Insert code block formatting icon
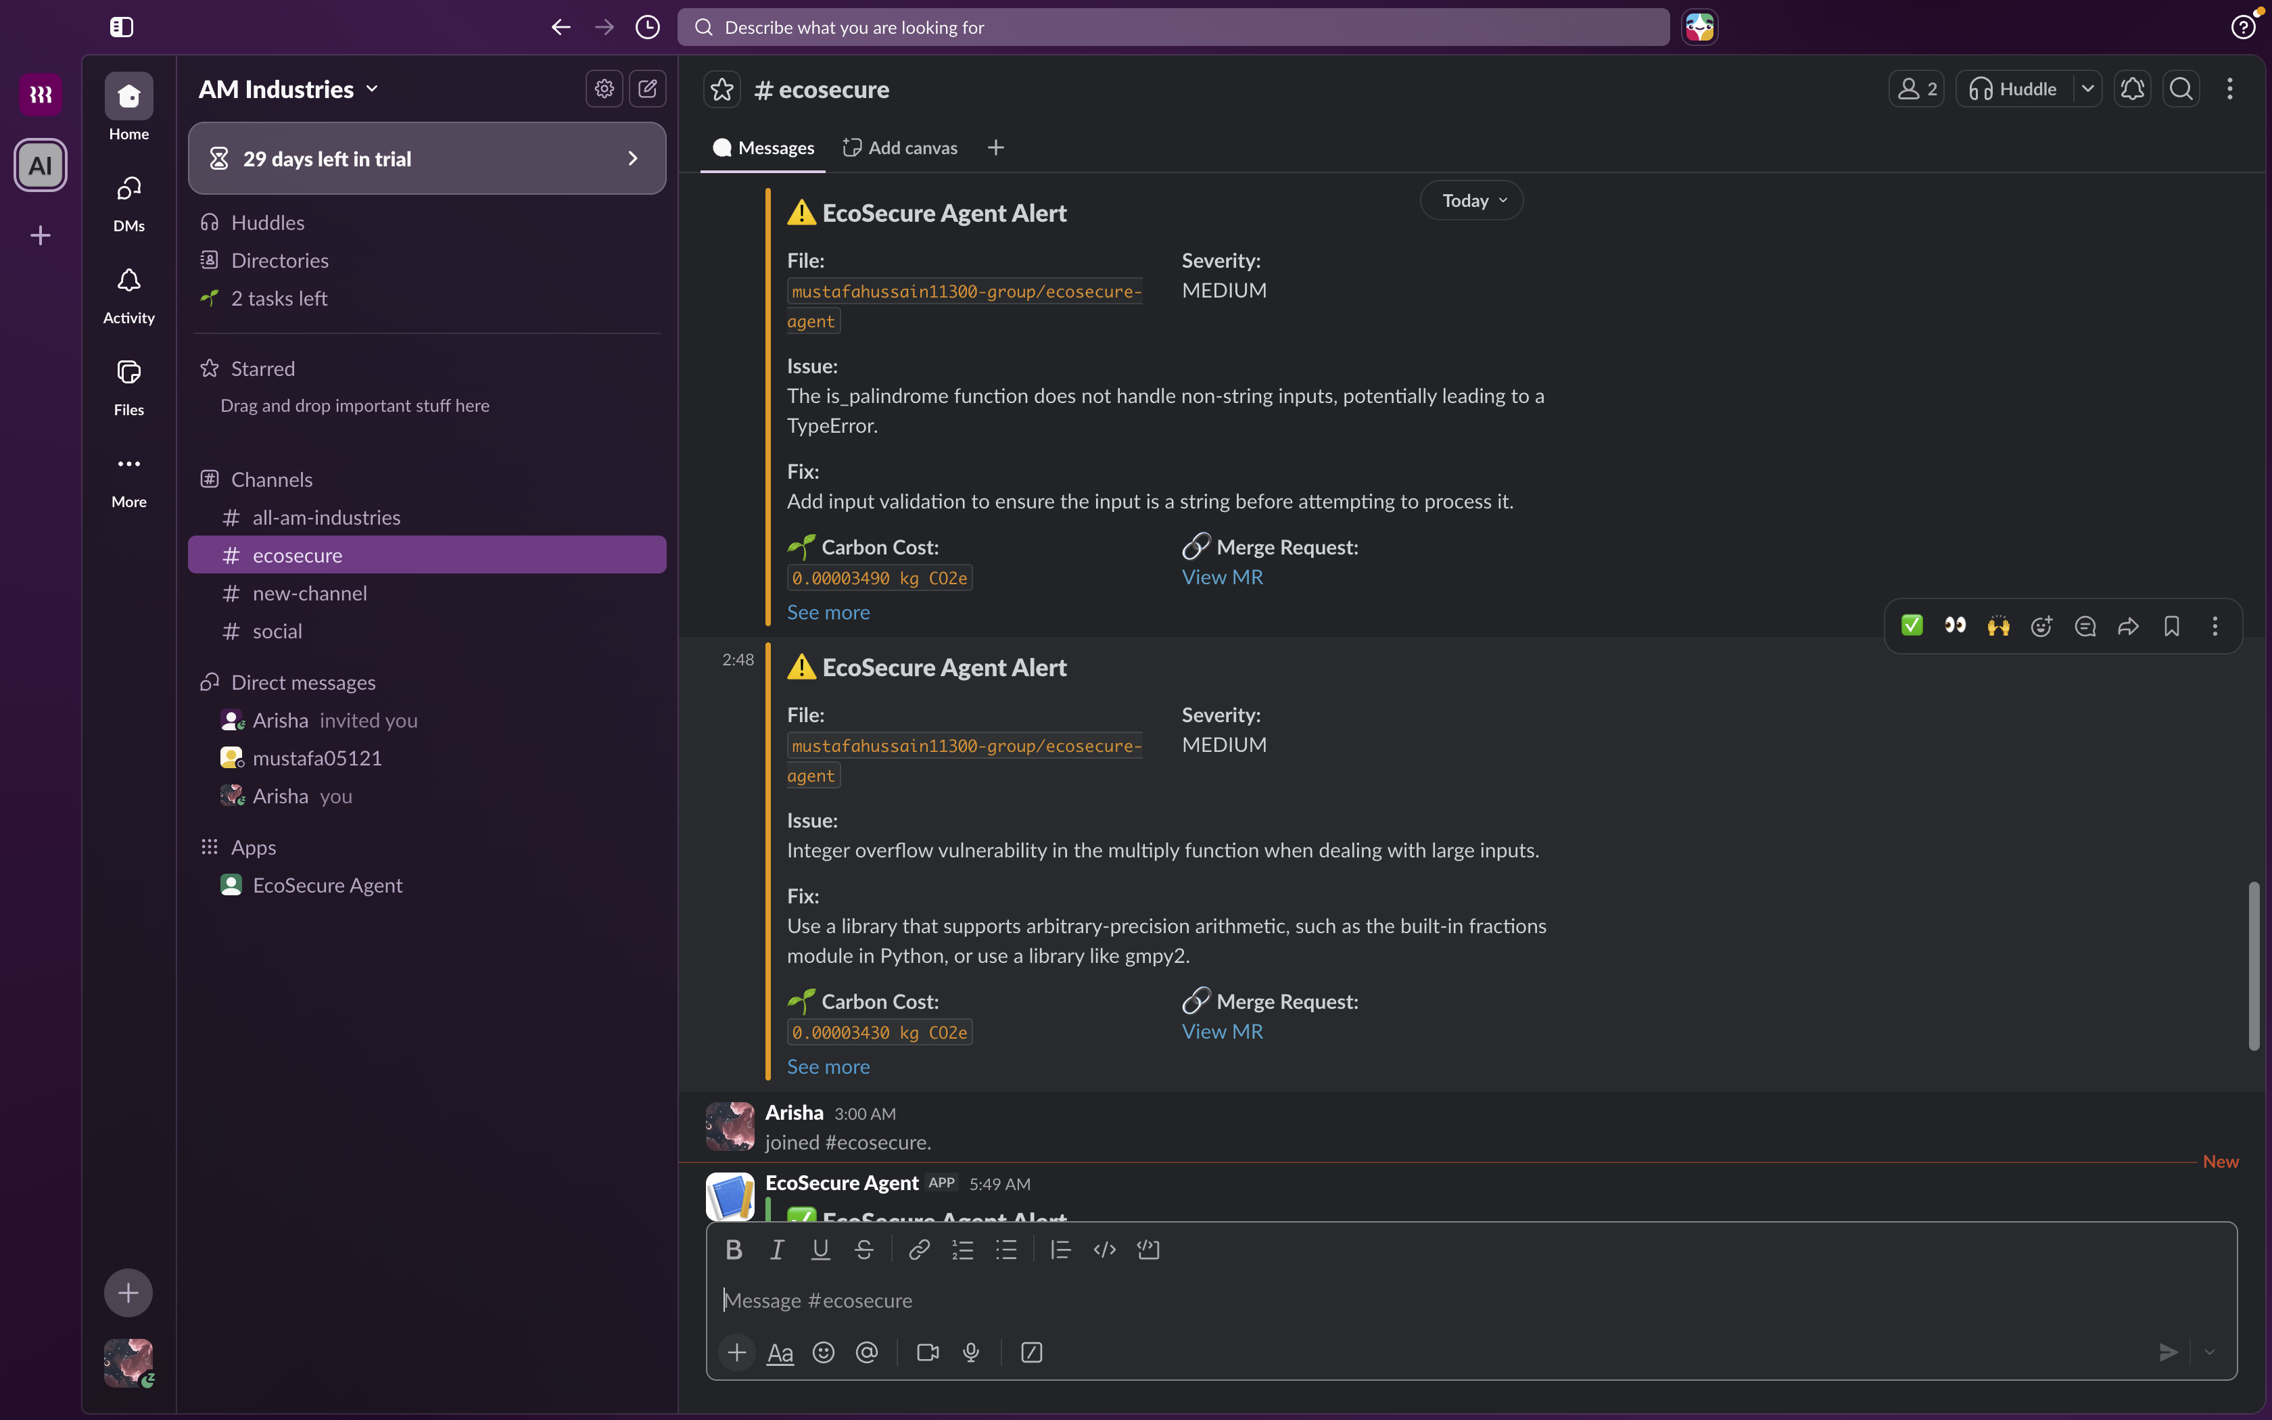 pos(1148,1249)
